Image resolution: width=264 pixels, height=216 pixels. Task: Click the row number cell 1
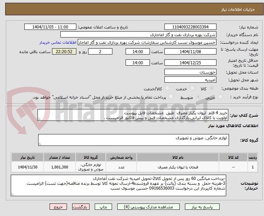pos(253,167)
